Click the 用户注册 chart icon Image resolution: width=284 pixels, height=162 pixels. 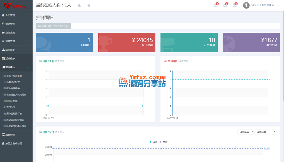(x=41, y=61)
